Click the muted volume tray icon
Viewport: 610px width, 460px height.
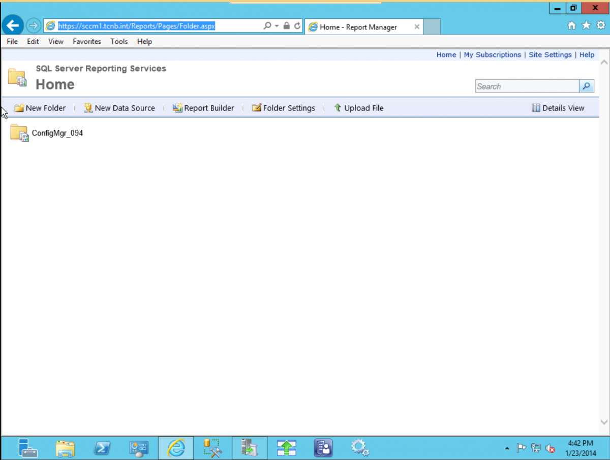pyautogui.click(x=550, y=448)
